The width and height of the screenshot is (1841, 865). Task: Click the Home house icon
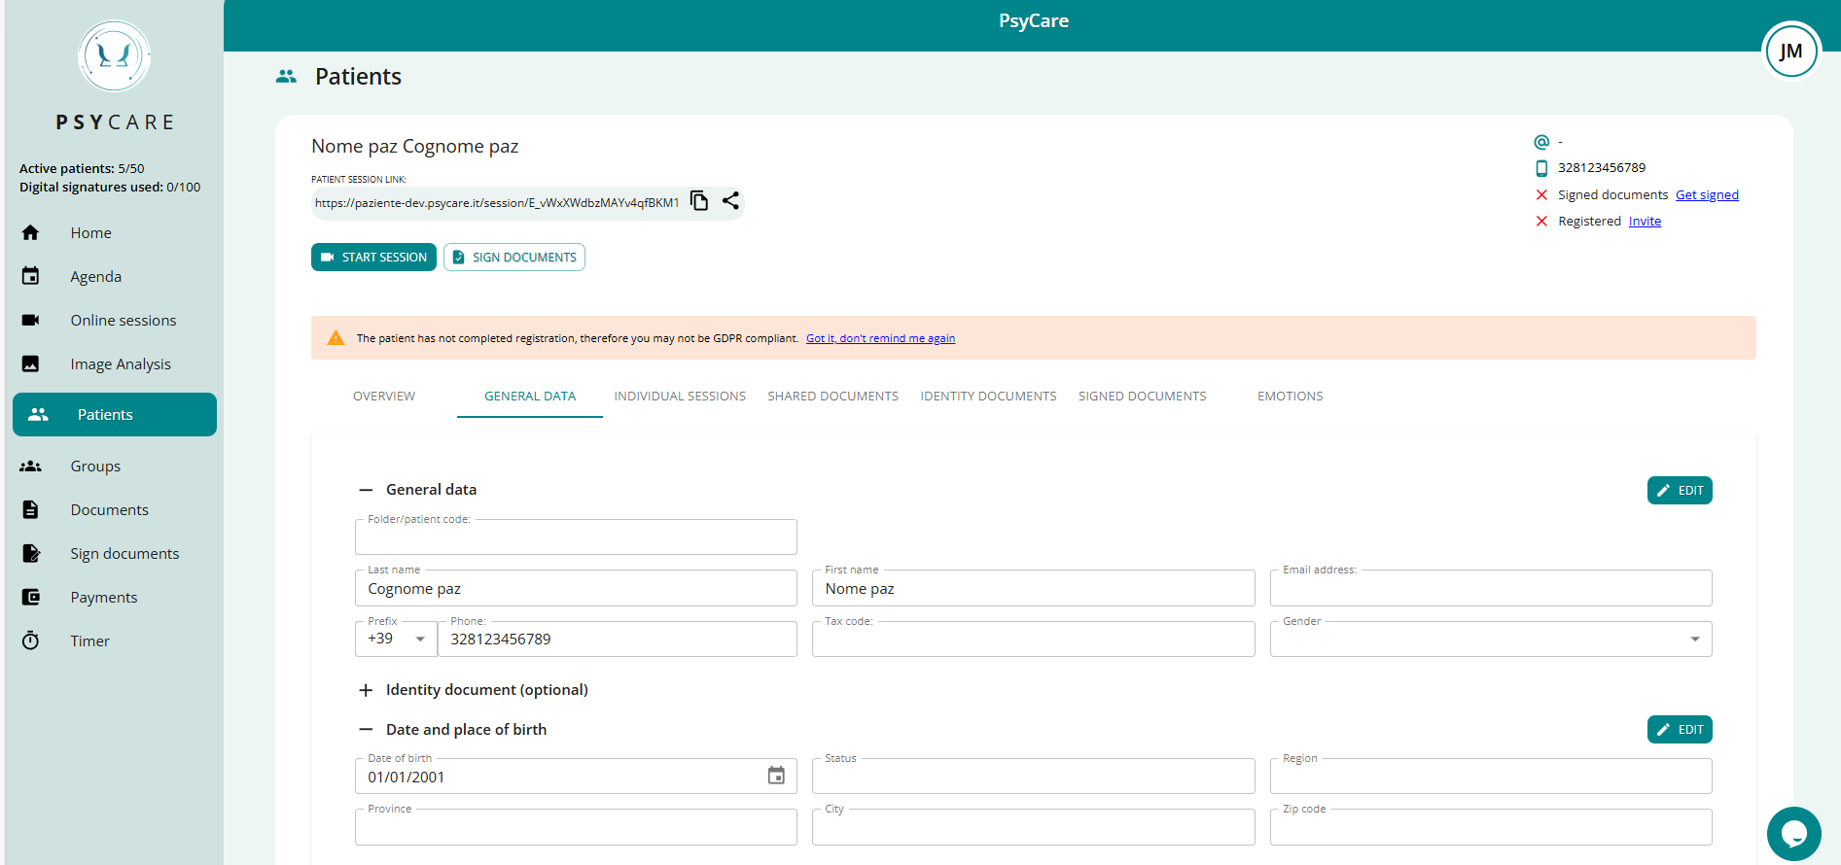click(x=30, y=233)
